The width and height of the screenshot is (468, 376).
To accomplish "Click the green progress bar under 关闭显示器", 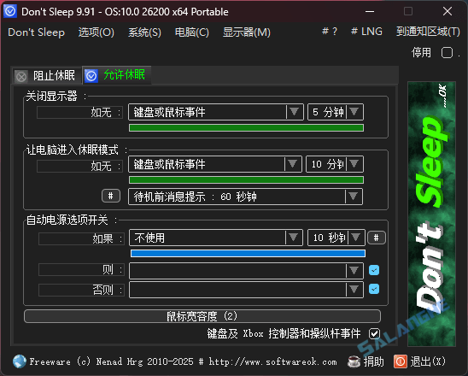I will 246,128.
